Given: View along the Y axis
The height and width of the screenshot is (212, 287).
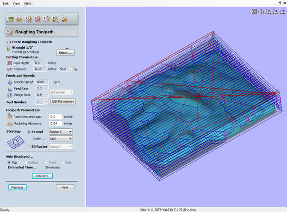Looking at the screenshot, I should pyautogui.click(x=282, y=12).
